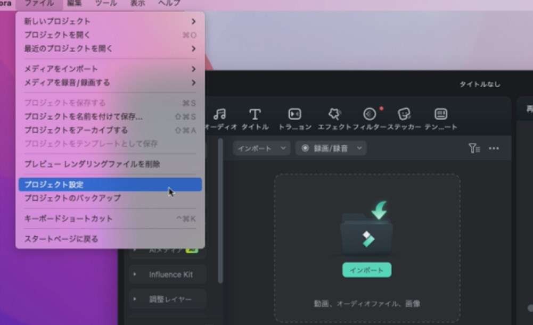Open the Audio (オーディオ) tab icon
This screenshot has height=325, width=533.
tap(219, 114)
